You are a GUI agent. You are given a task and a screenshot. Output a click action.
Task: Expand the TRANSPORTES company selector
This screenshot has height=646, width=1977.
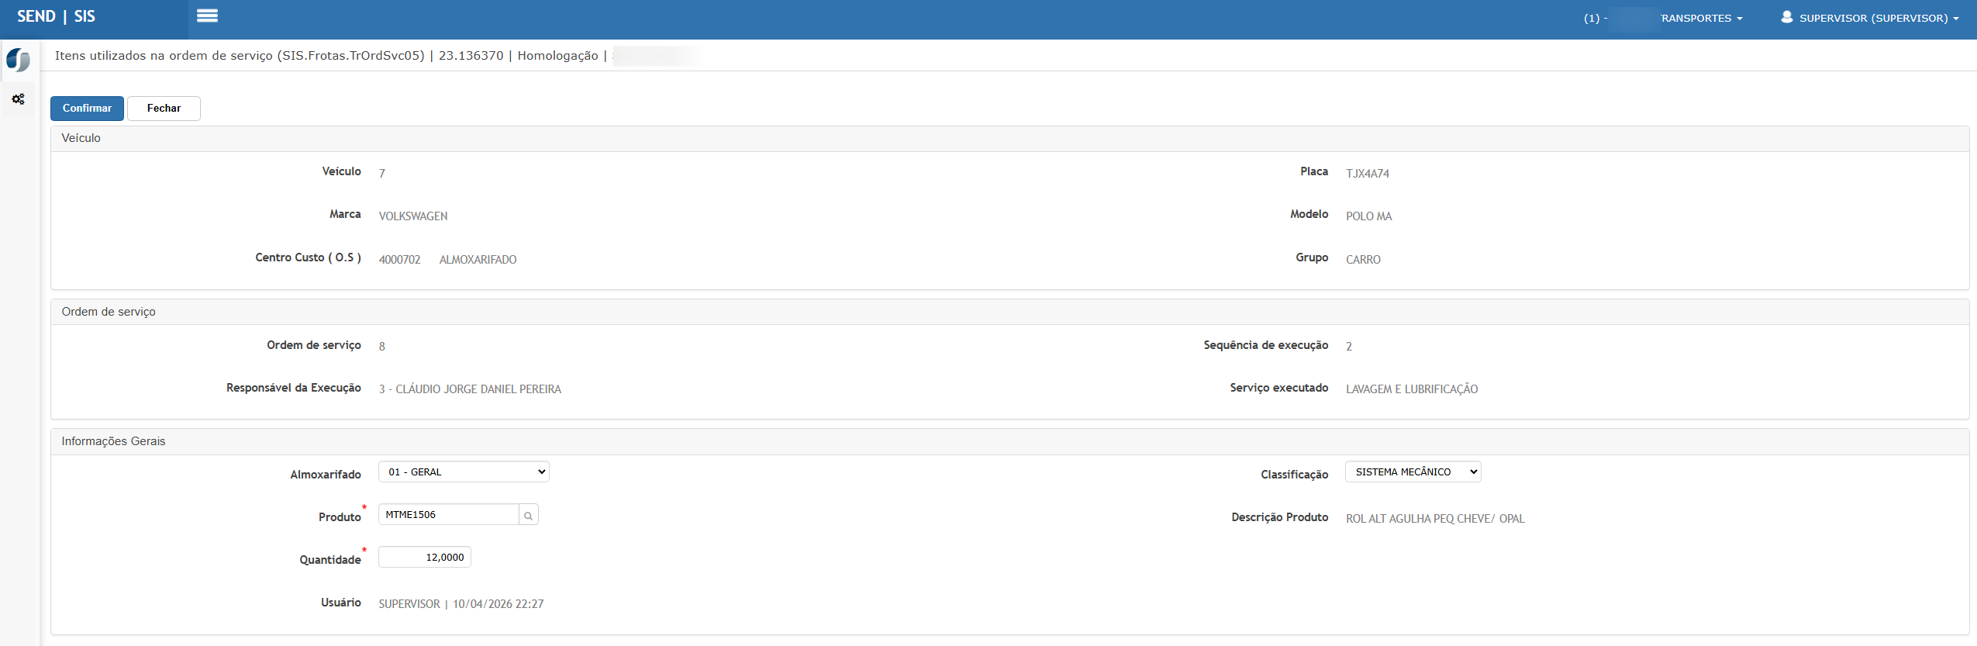tap(1699, 18)
